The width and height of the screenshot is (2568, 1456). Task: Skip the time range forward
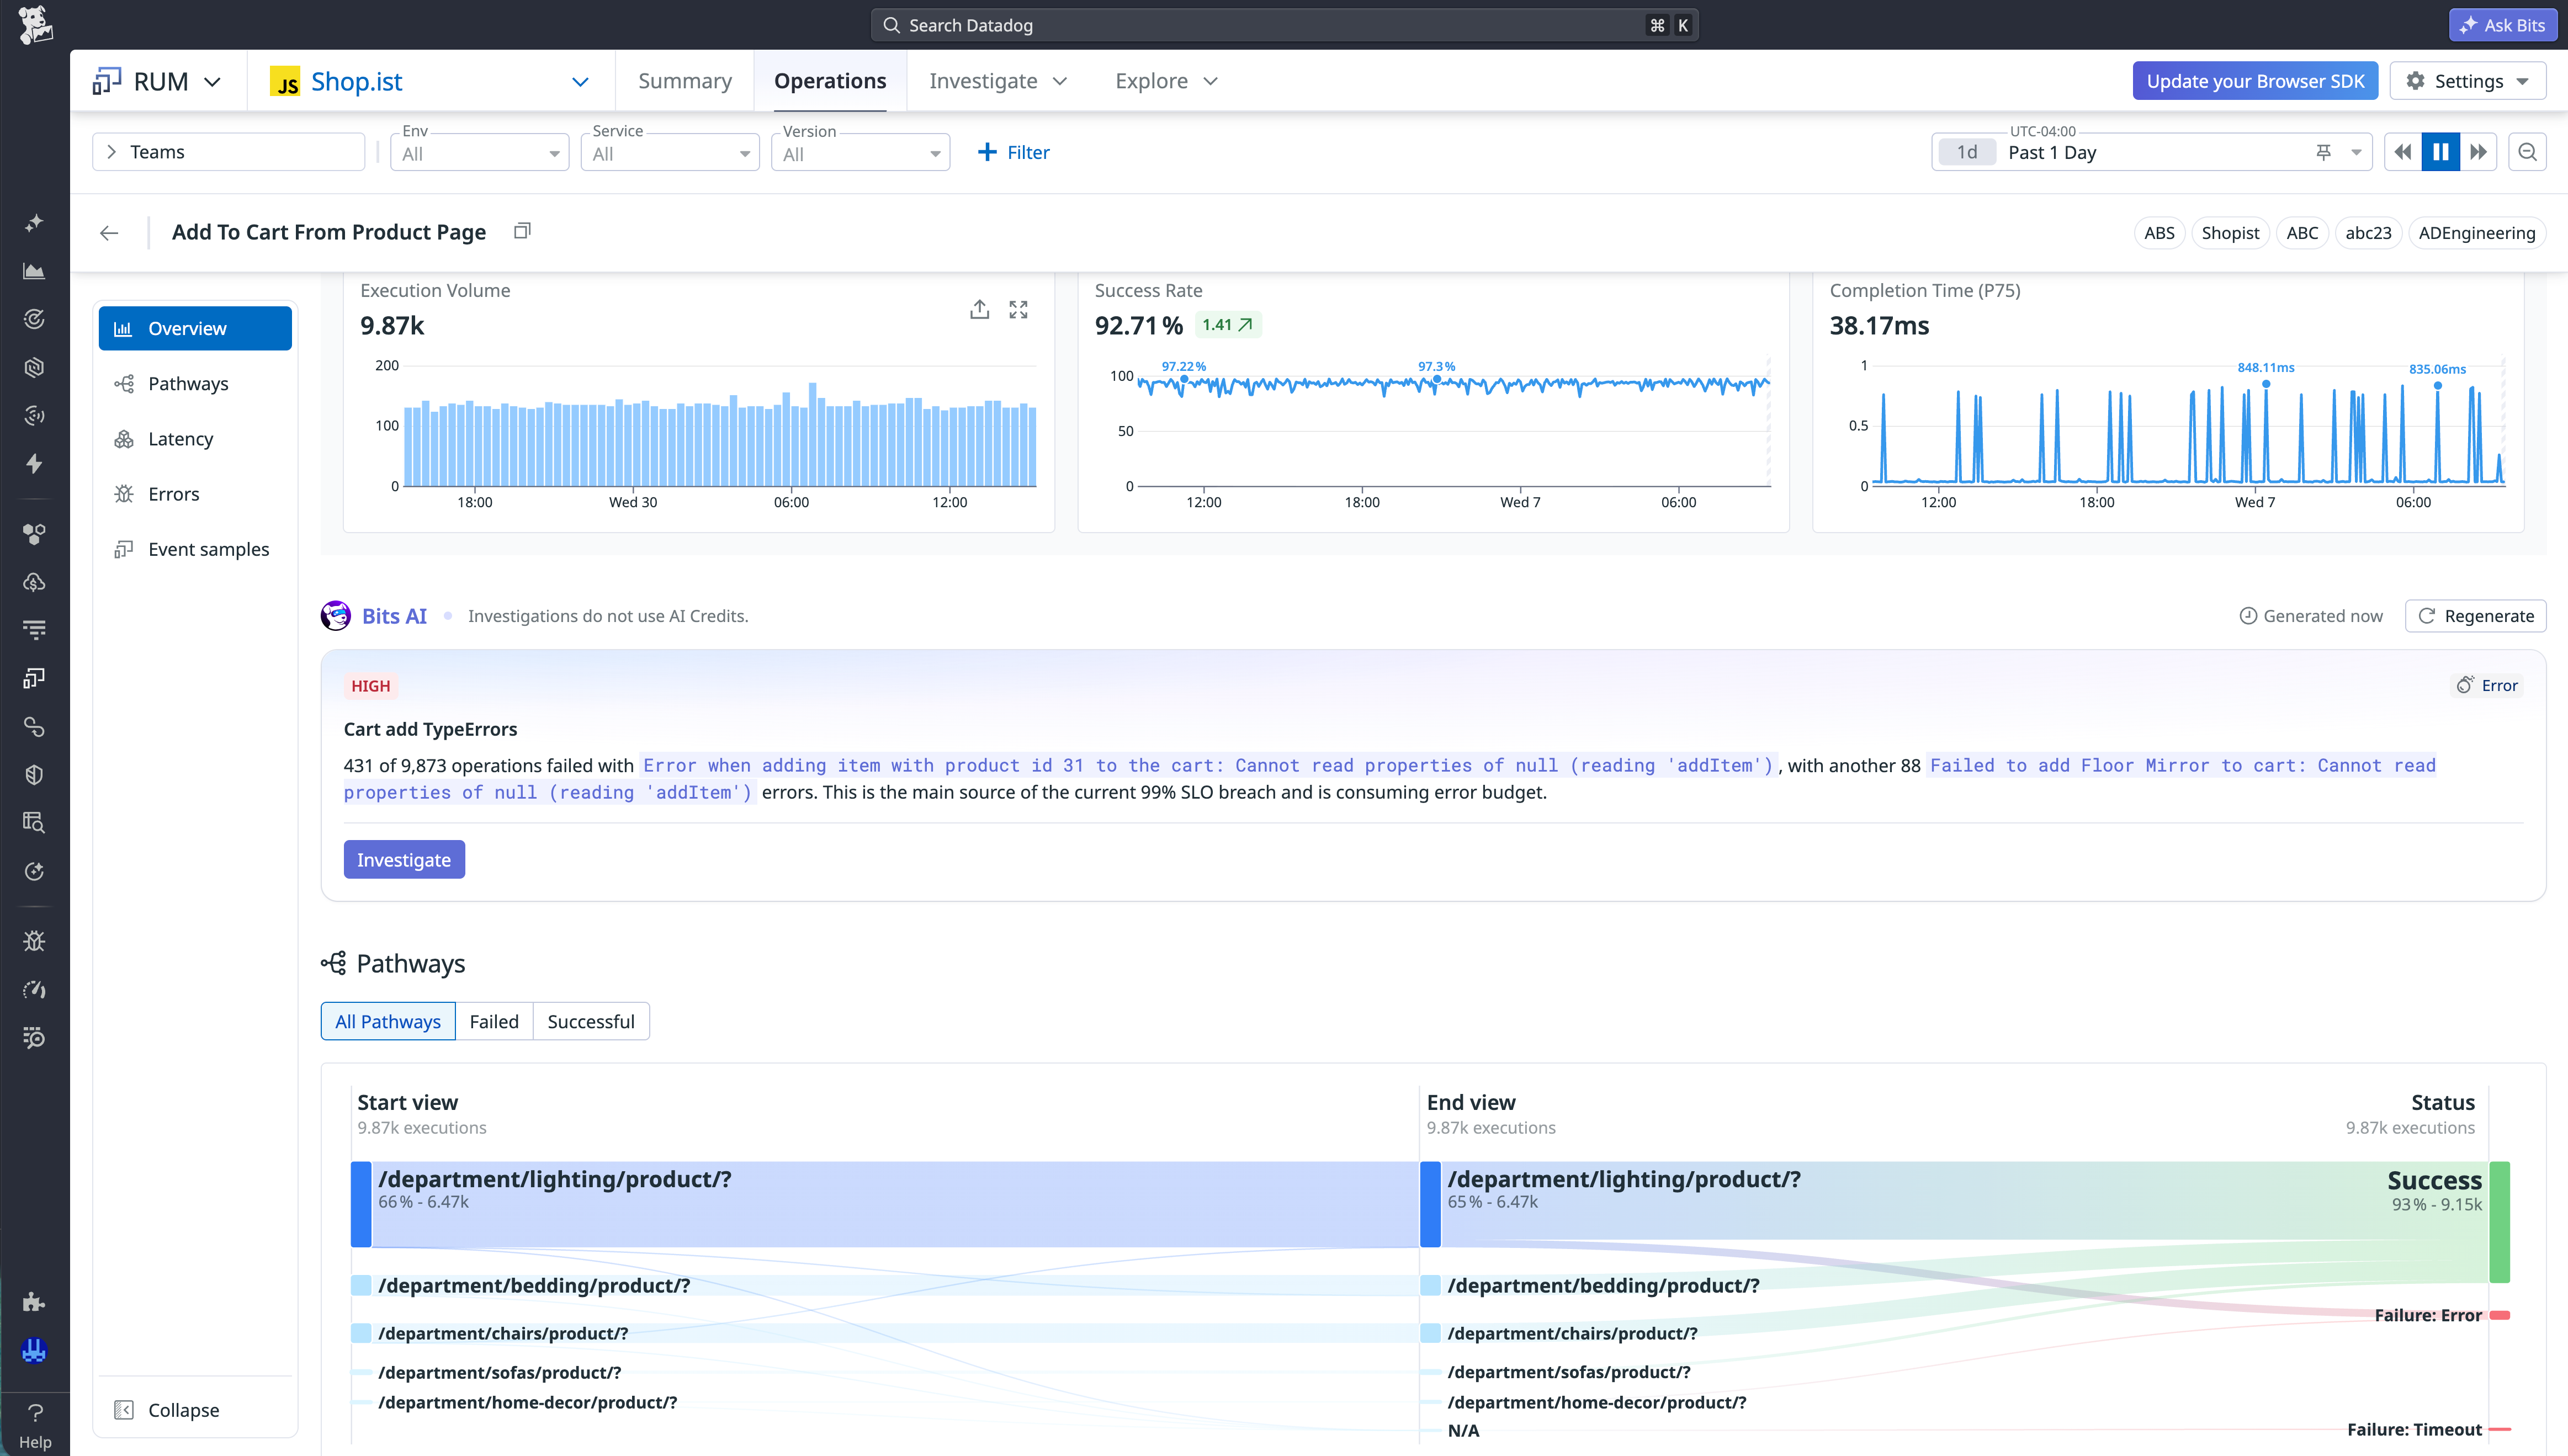(2478, 152)
